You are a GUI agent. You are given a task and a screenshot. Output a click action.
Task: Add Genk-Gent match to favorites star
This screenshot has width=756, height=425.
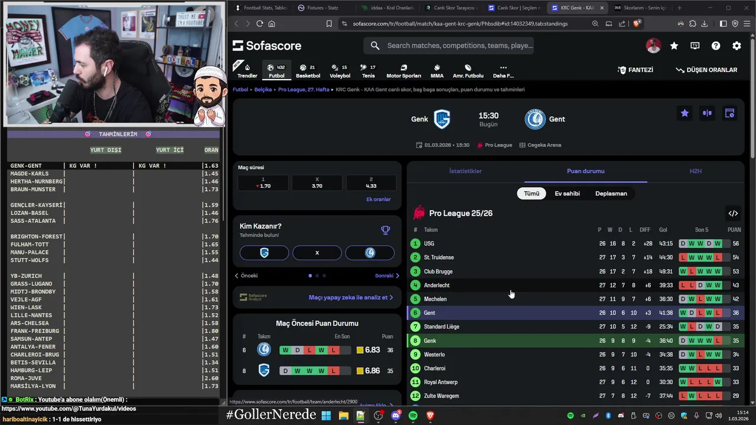pyautogui.click(x=685, y=113)
